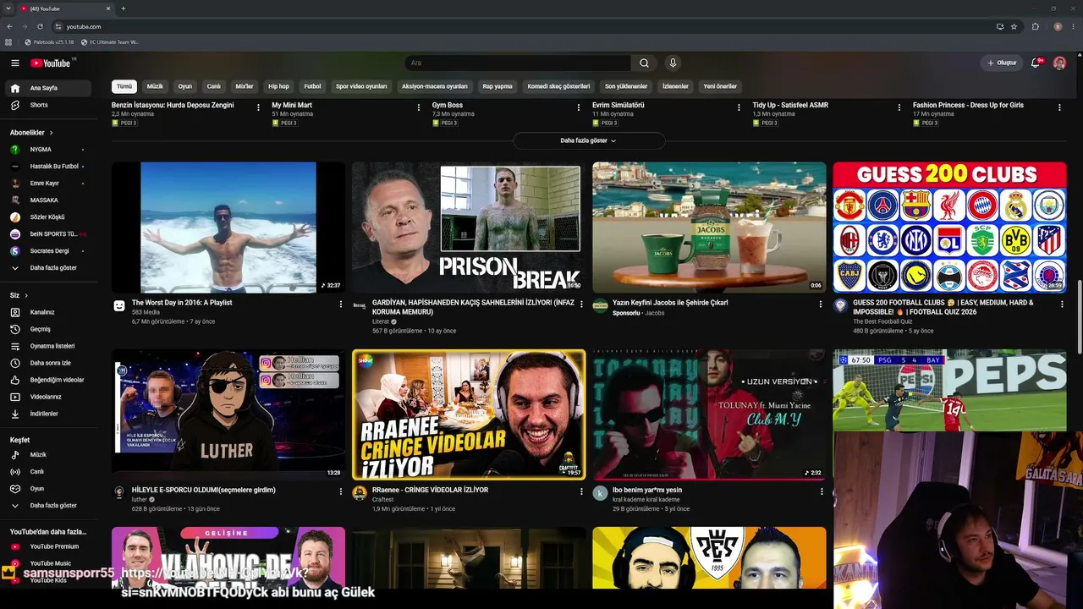Image resolution: width=1083 pixels, height=609 pixels.
Task: Click the search magnifier button
Action: point(644,63)
